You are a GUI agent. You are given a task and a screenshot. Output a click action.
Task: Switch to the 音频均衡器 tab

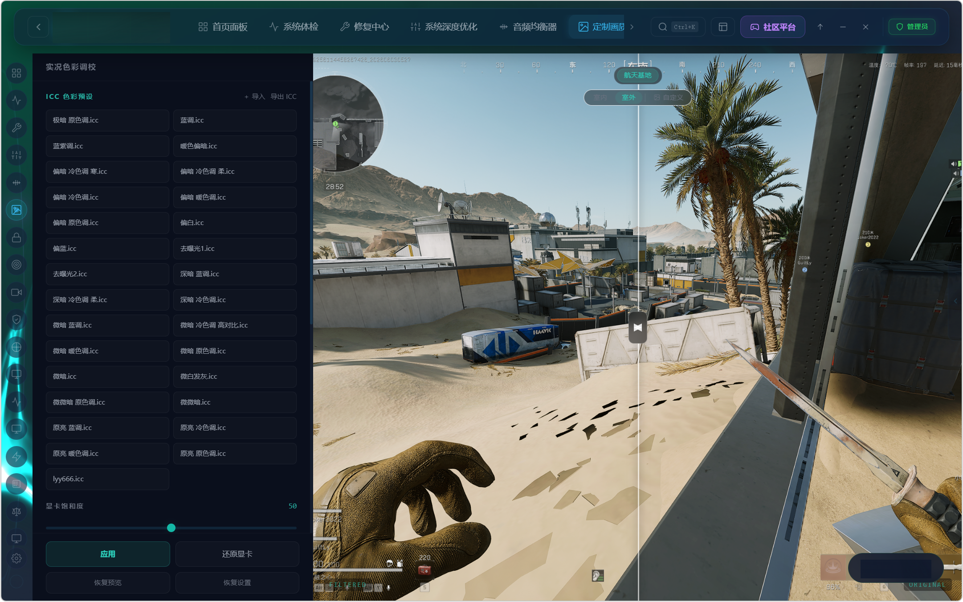(528, 27)
